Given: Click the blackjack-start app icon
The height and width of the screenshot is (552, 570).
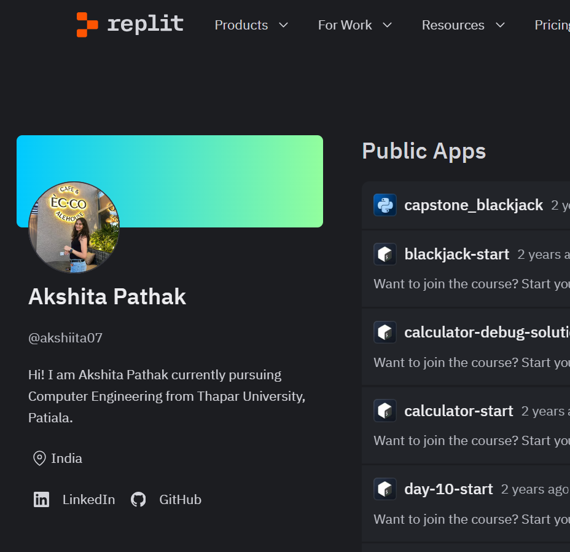Looking at the screenshot, I should pos(385,254).
